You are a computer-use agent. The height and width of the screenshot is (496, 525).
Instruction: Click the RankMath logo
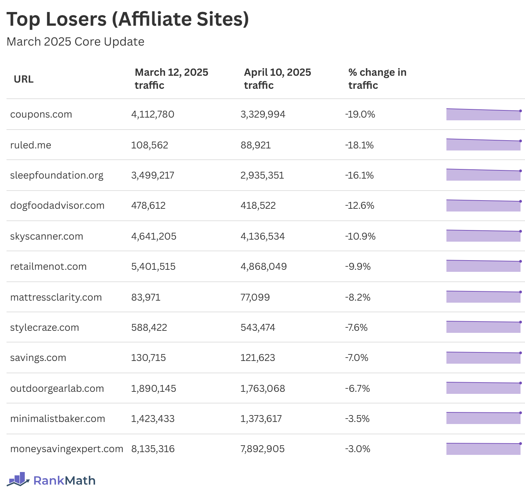pos(51,480)
